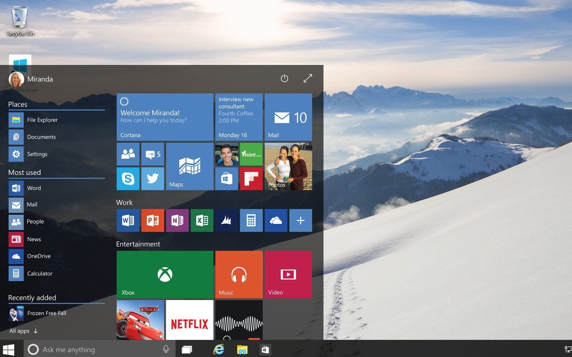Open the Store tile in Start menu
Screen dimensions: 572x357
(227, 178)
